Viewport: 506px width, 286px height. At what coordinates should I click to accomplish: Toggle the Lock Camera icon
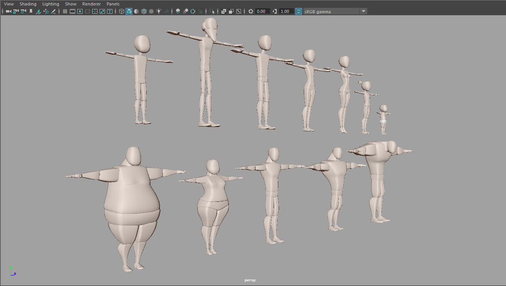tap(16, 11)
